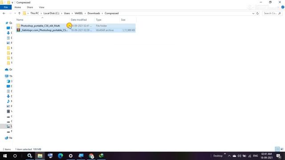This screenshot has width=285, height=160.
Task: Expand the chevron after 'This PC' breadcrumb
Action: pyautogui.click(x=41, y=13)
